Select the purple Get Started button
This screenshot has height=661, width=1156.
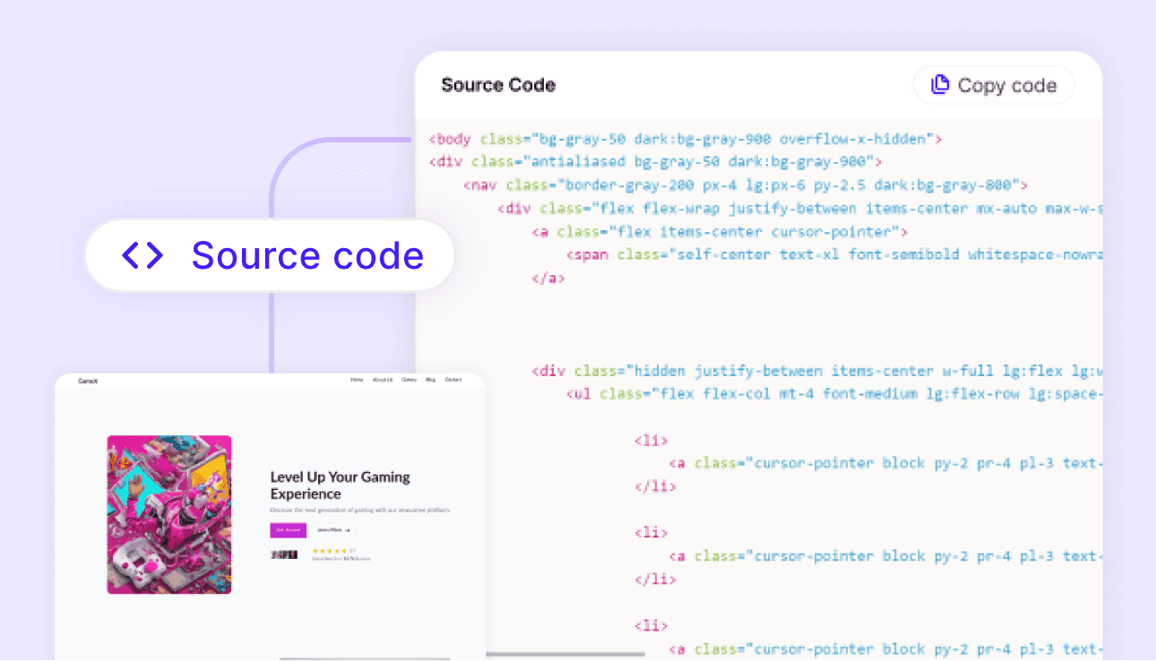tap(288, 530)
